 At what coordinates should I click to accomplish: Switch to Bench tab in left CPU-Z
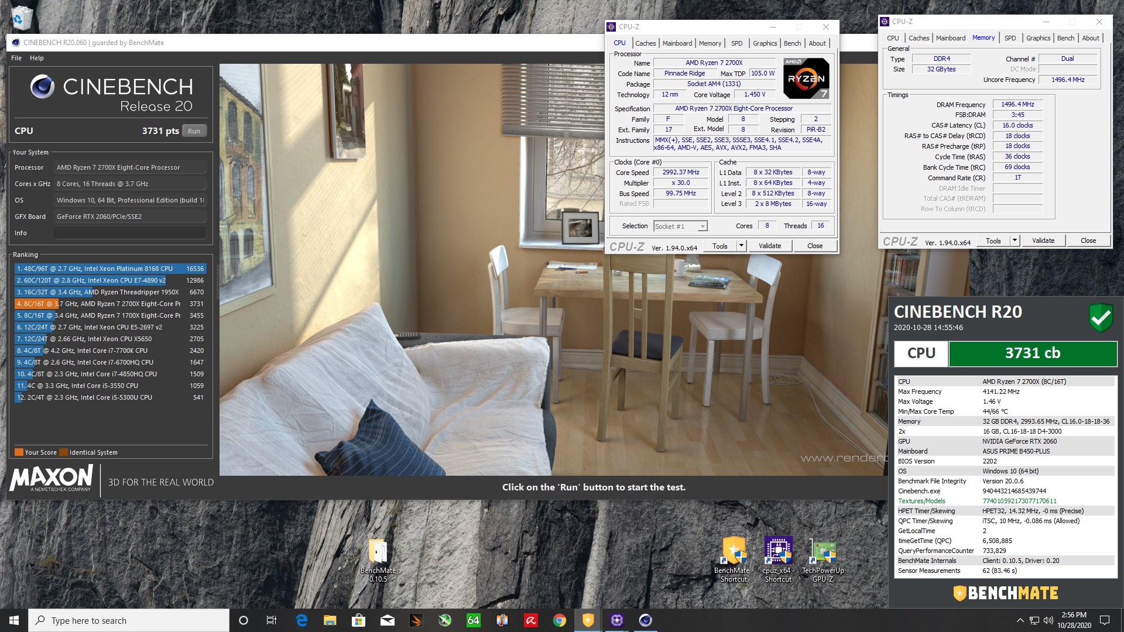792,43
